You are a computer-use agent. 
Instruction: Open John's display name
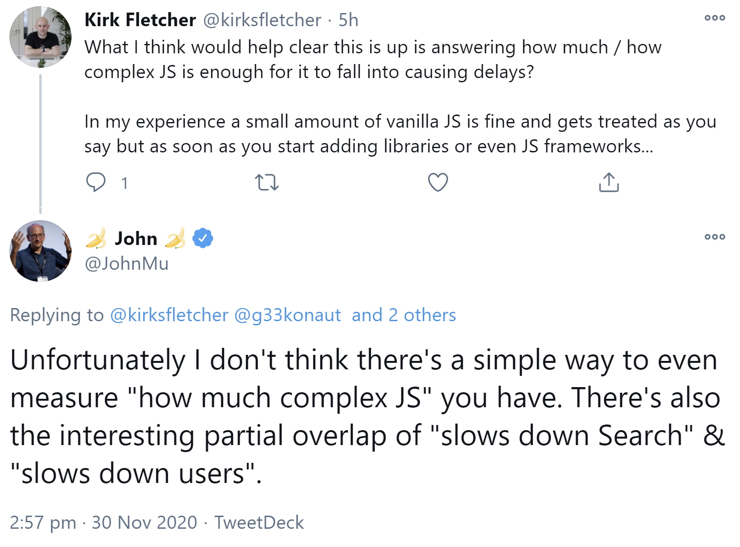coord(136,238)
